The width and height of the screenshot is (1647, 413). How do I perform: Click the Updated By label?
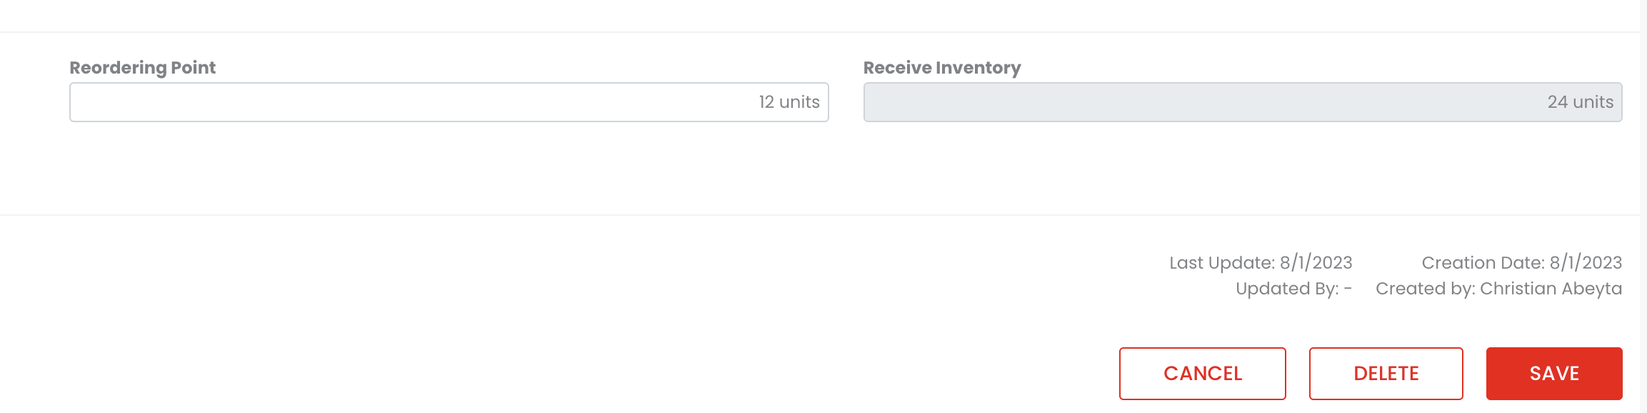click(x=1287, y=289)
